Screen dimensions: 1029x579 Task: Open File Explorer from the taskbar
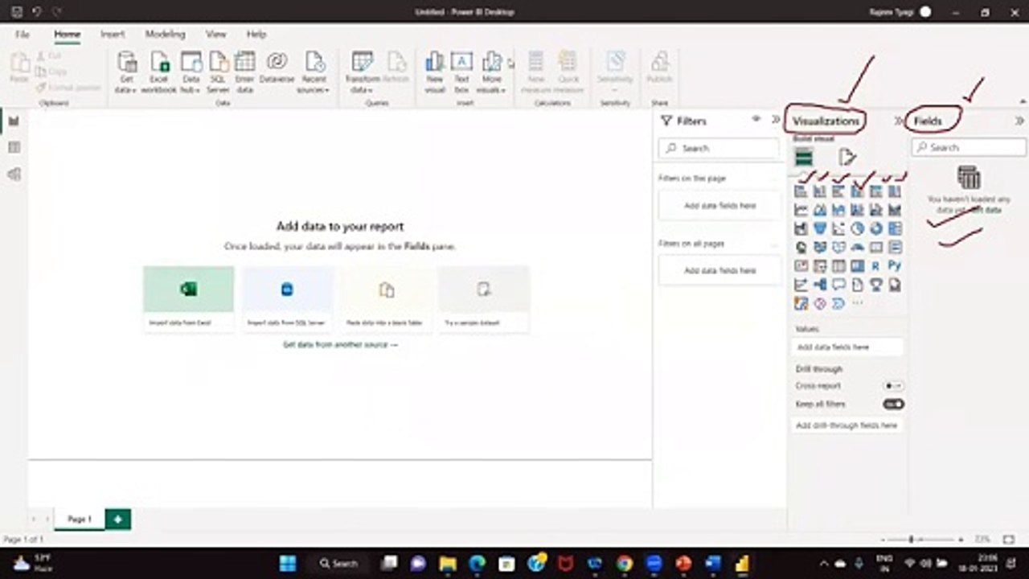pyautogui.click(x=448, y=564)
